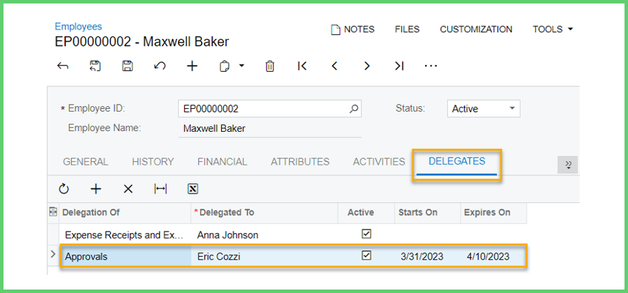Refresh the delegates grid
Screen dimensions: 628x293
[63, 189]
